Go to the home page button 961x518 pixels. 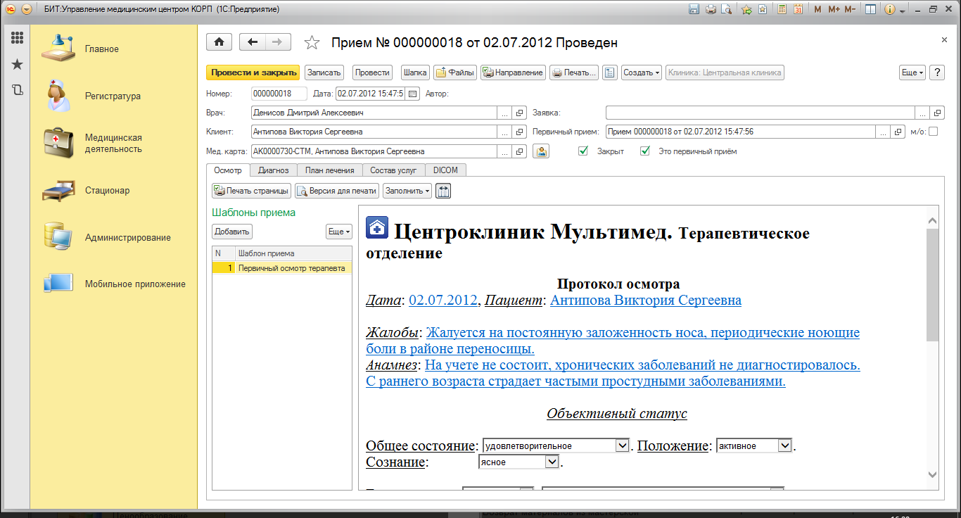(x=219, y=42)
